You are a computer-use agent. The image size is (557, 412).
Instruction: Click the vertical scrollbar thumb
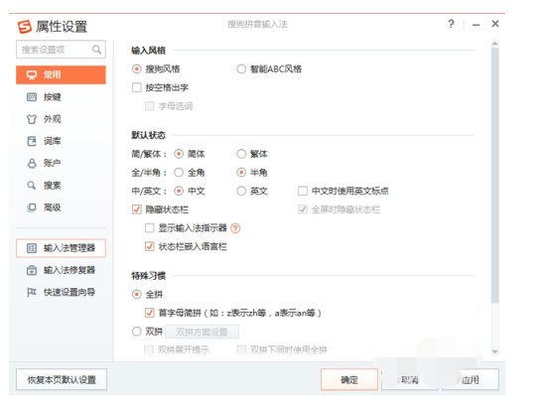(x=494, y=175)
